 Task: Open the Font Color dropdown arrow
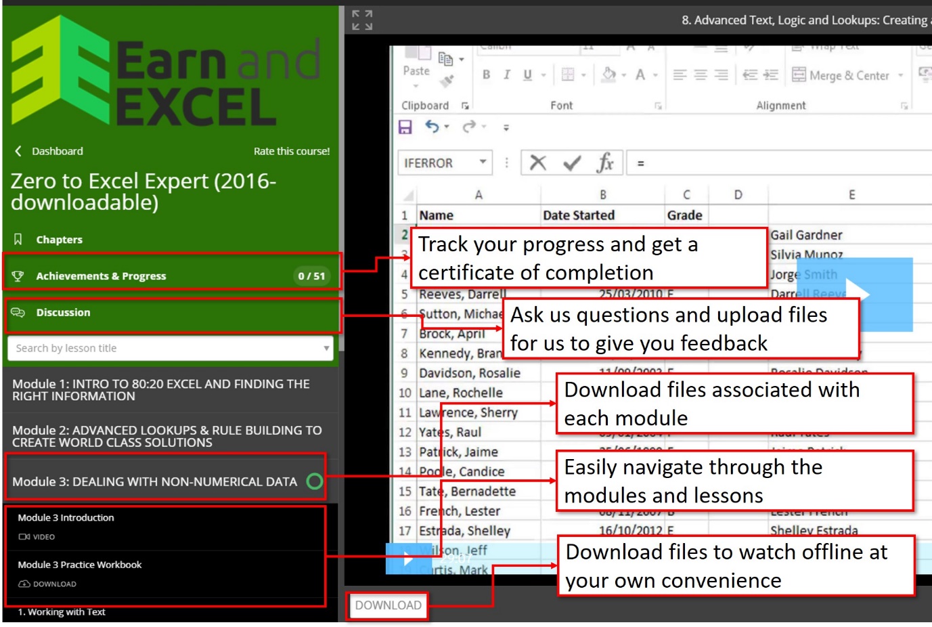click(655, 75)
